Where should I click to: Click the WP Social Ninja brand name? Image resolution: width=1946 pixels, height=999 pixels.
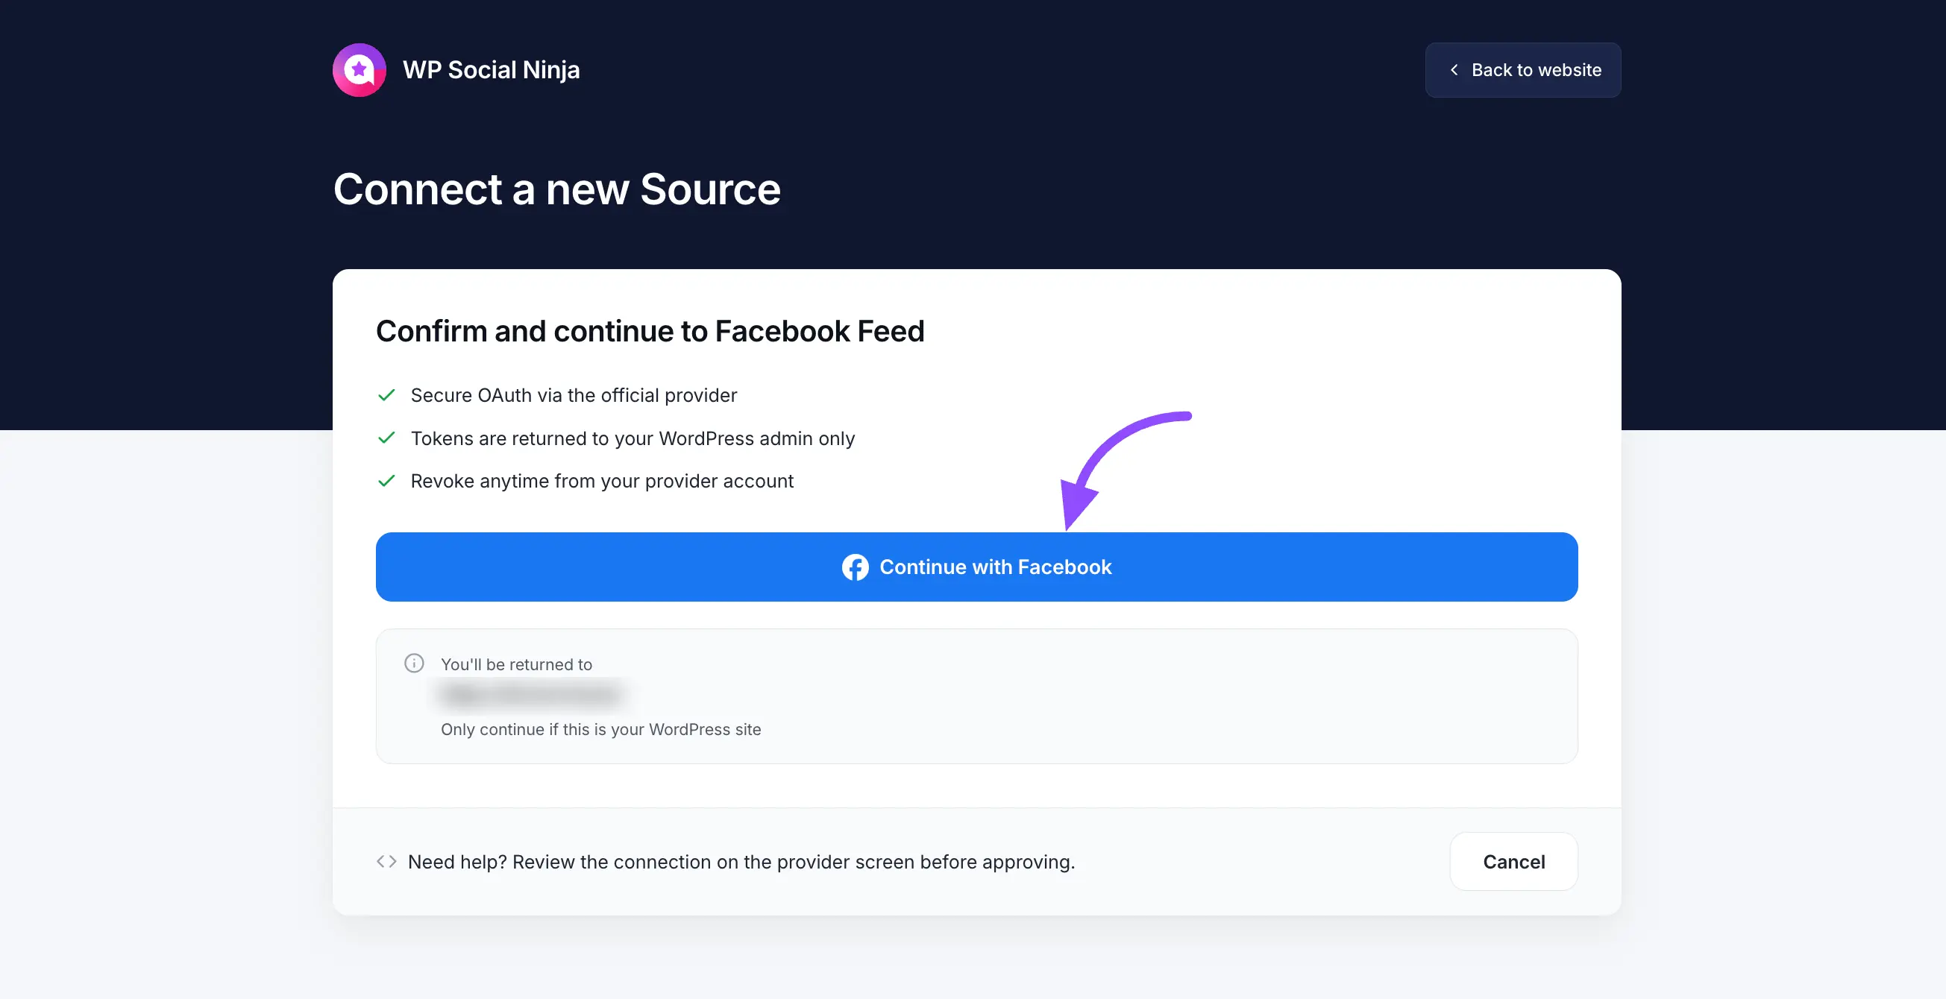[x=491, y=69]
